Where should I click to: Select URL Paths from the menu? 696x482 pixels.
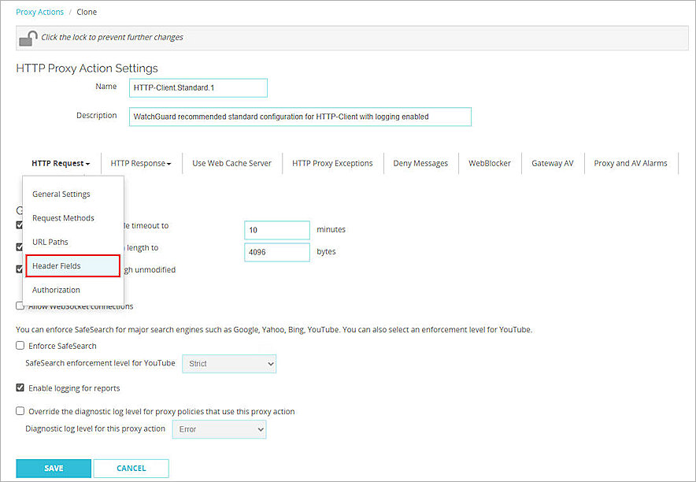[50, 242]
